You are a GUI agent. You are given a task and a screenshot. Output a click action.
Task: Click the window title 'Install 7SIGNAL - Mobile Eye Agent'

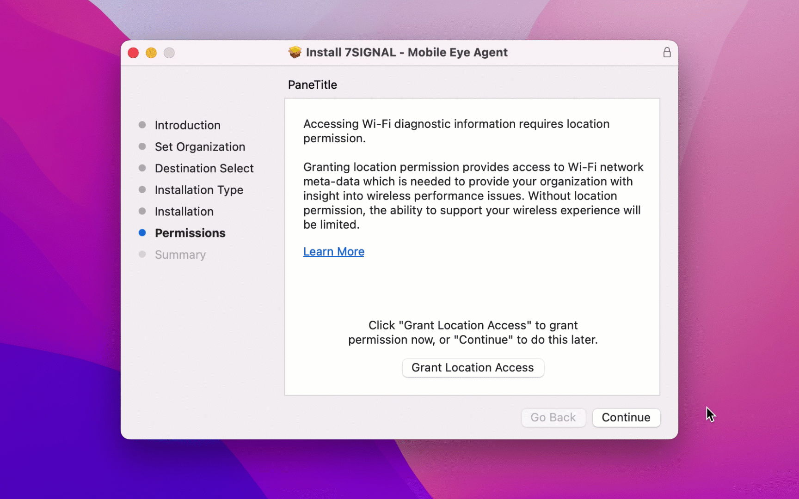[x=407, y=52]
